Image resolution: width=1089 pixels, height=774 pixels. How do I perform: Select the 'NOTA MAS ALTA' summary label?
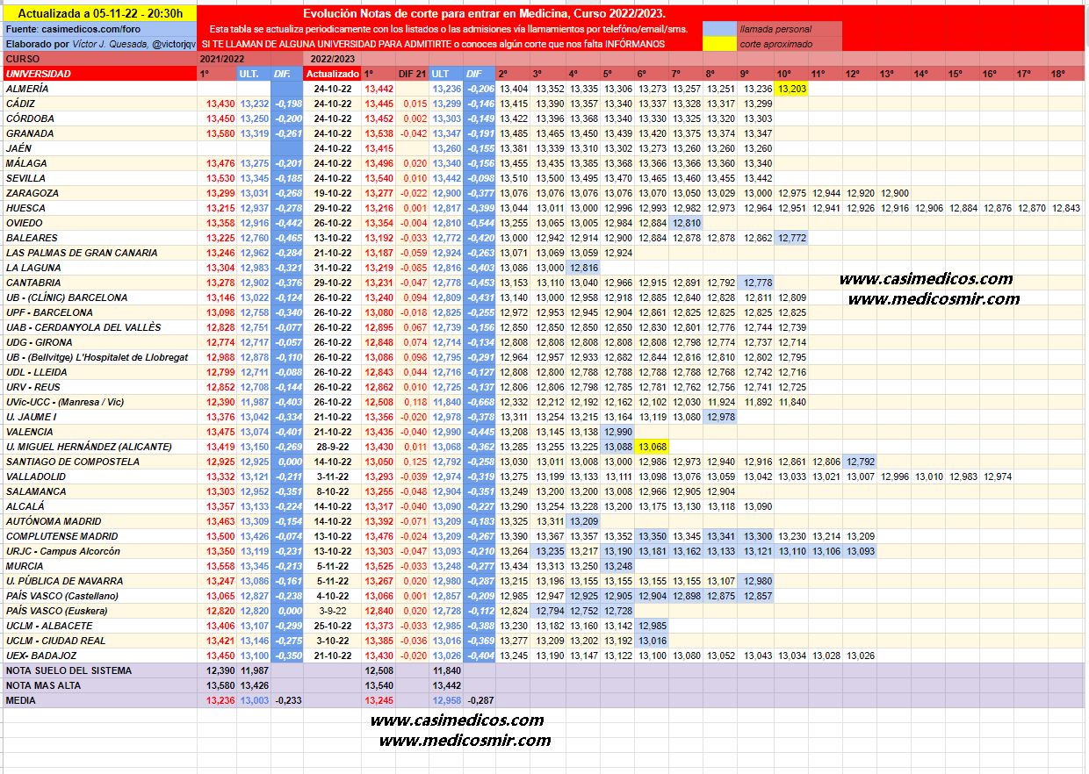100,685
